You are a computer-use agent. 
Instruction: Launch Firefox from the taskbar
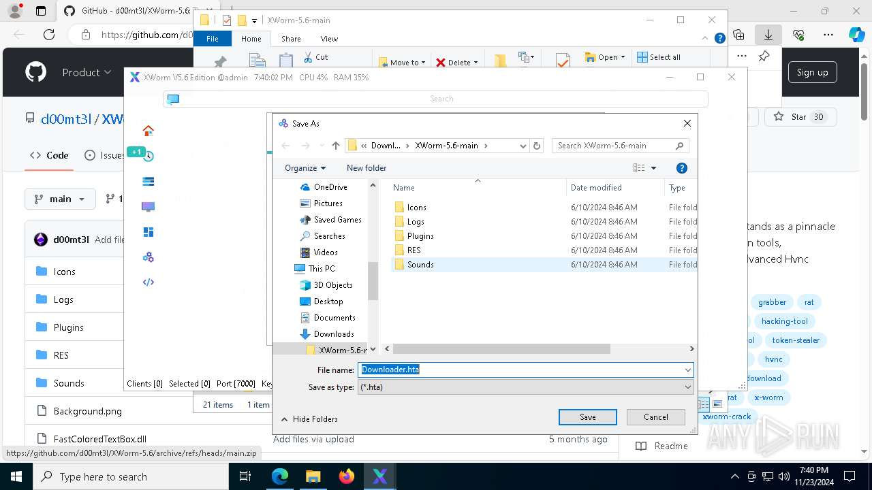(x=347, y=476)
